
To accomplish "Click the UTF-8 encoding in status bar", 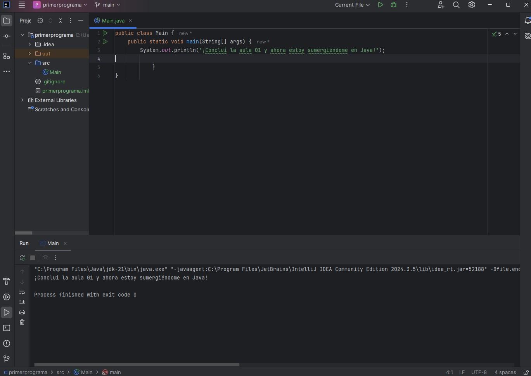I will [479, 372].
